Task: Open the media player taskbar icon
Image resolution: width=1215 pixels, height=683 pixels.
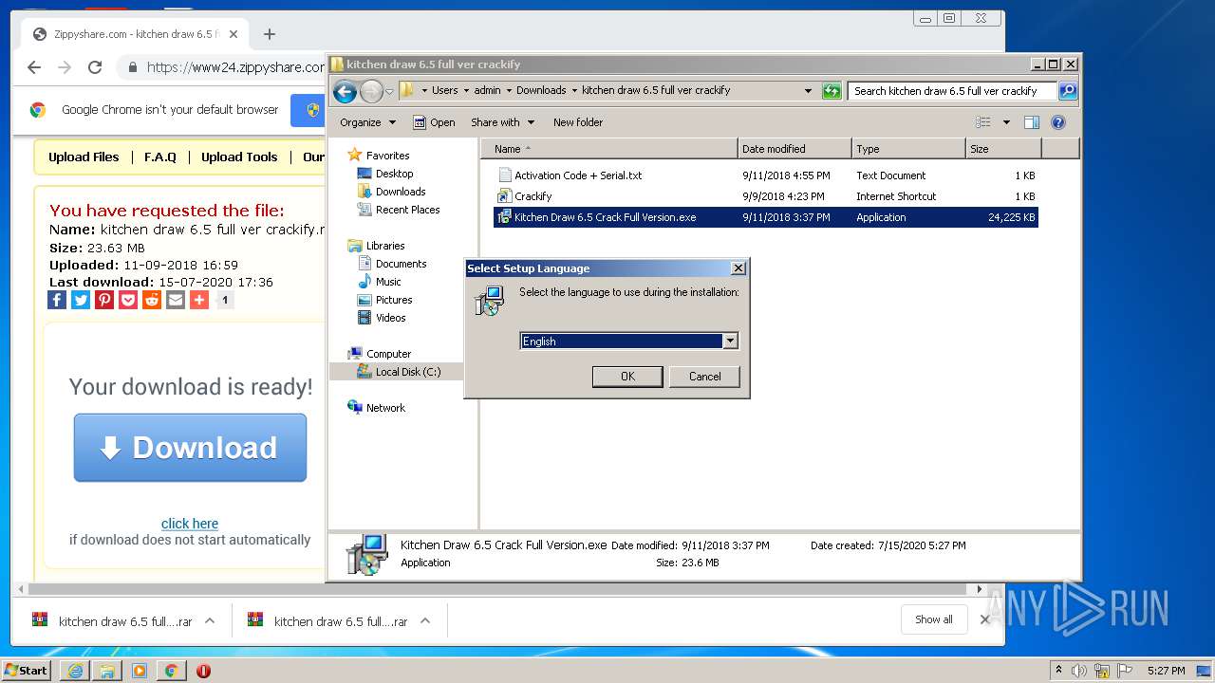Action: 140,671
